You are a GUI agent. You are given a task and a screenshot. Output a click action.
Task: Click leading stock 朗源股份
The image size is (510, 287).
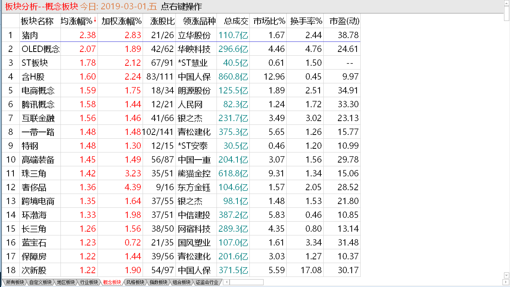click(194, 90)
